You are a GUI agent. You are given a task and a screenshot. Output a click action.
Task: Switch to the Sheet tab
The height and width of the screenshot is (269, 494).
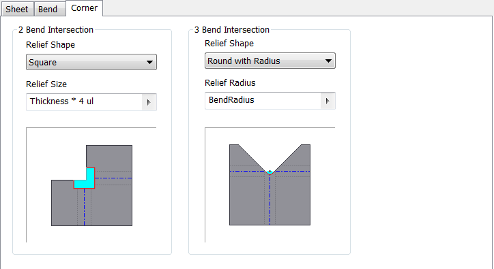(17, 9)
